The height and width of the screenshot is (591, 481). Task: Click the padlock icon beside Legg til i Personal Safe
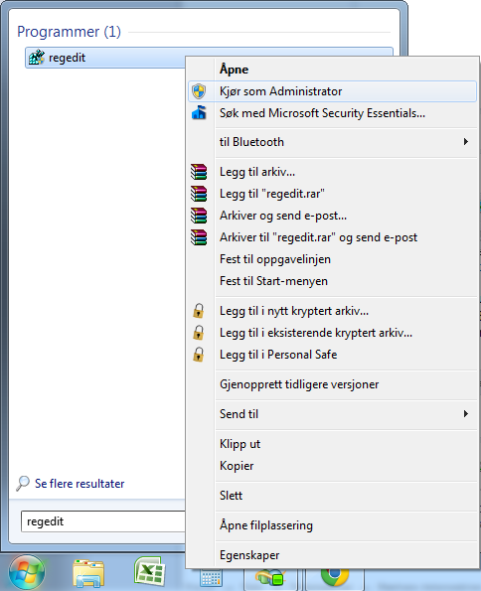click(198, 355)
